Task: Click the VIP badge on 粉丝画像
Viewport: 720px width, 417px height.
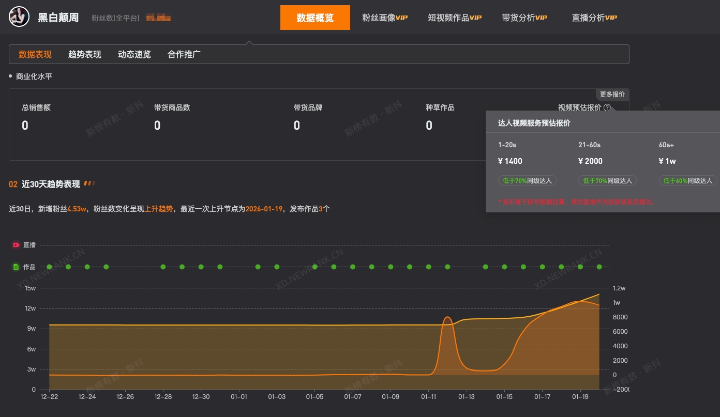Action: coord(402,18)
